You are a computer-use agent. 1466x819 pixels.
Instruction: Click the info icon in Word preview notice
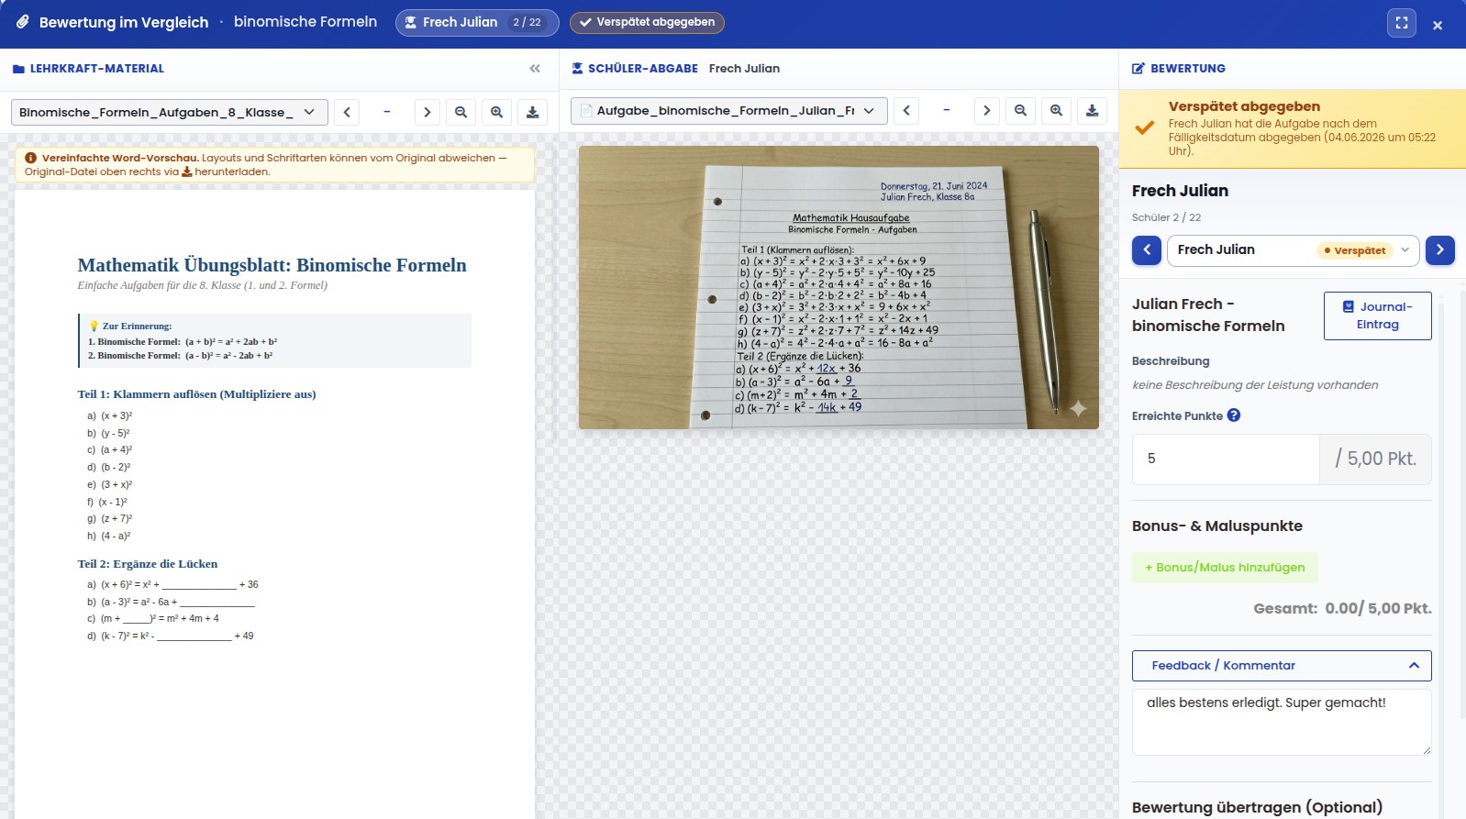[30, 158]
